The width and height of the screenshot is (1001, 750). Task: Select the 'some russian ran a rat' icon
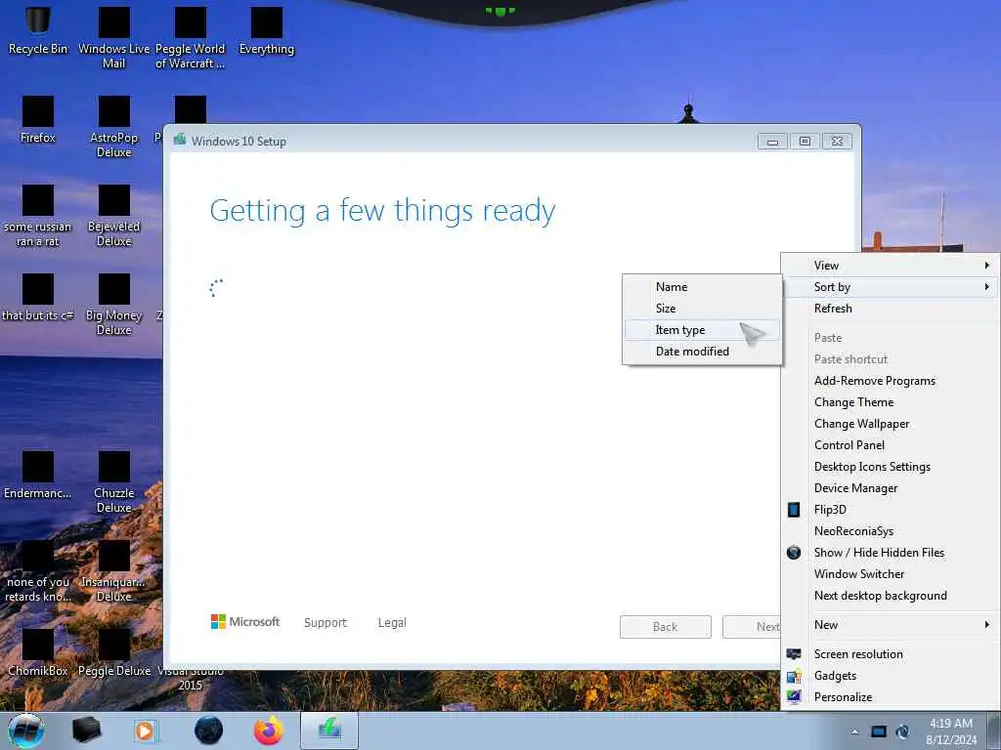tap(38, 216)
